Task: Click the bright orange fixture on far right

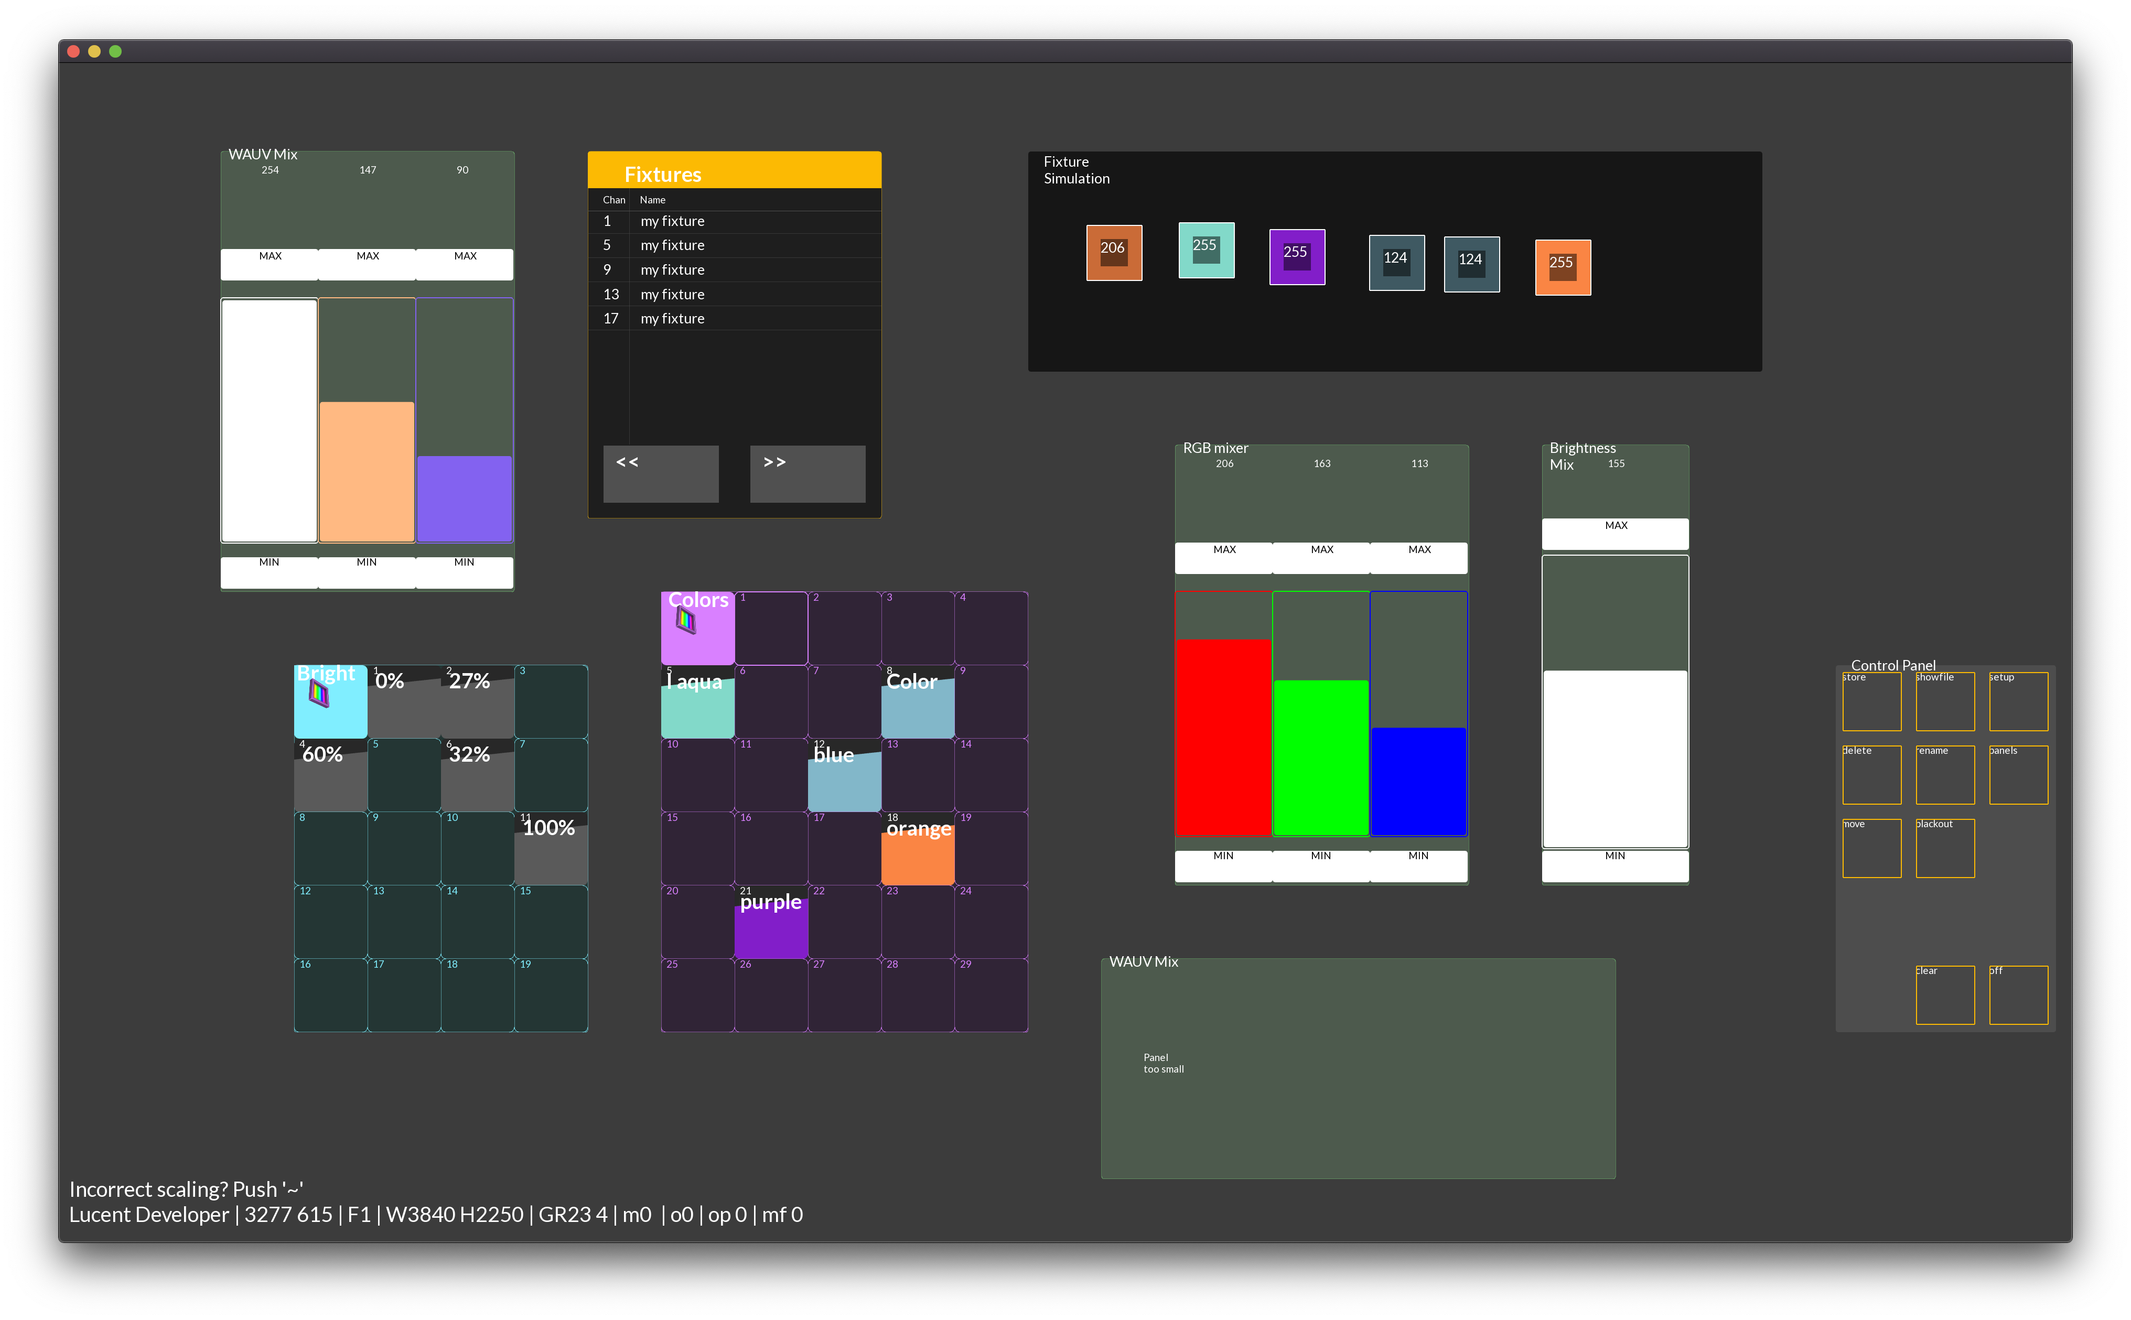Action: [x=1562, y=267]
